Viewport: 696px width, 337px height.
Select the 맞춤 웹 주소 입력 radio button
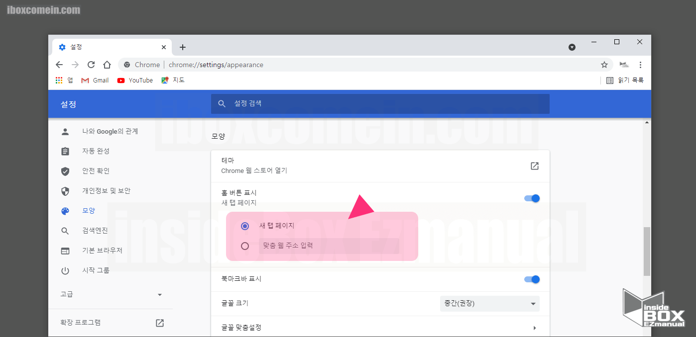click(x=244, y=246)
